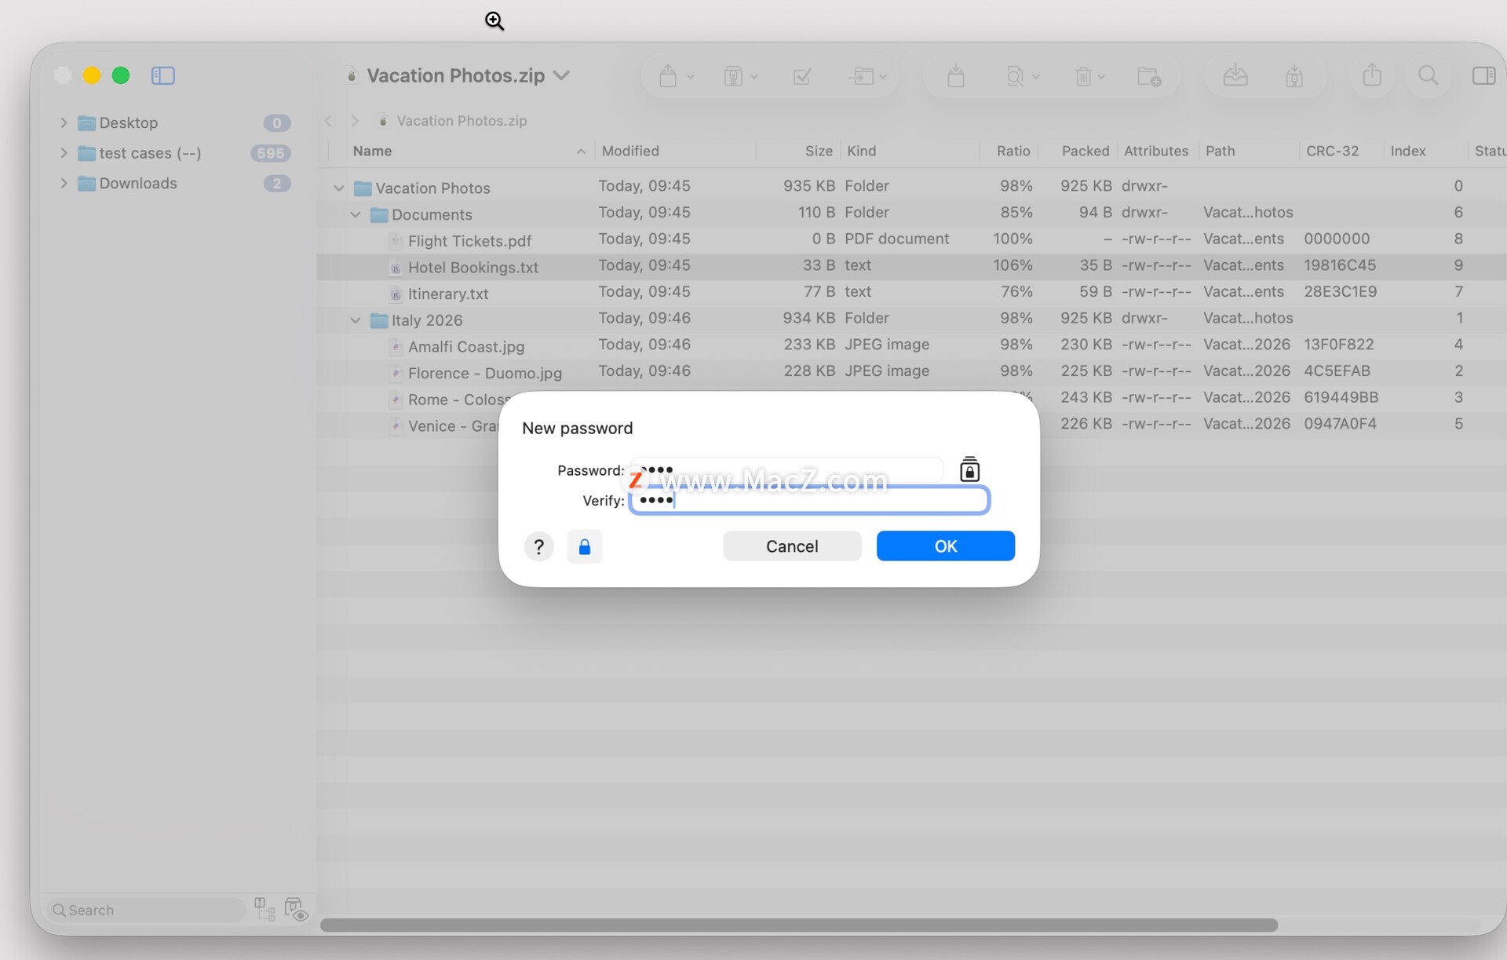The height and width of the screenshot is (960, 1507).
Task: Click the Vacation Photos.zip breadcrumb path
Action: point(462,121)
